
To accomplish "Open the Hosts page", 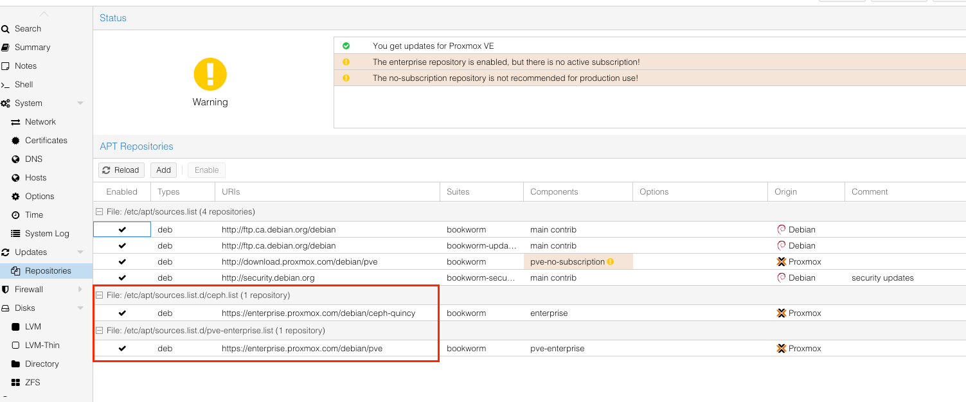I will 35,177.
